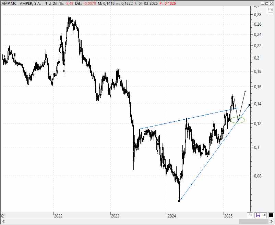
Task: Minimize the AMP.MC chart window
Action: 262,3
